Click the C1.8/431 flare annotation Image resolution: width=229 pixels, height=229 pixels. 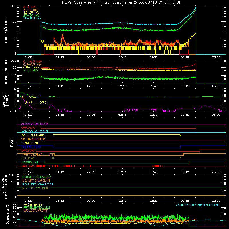pos(31,97)
